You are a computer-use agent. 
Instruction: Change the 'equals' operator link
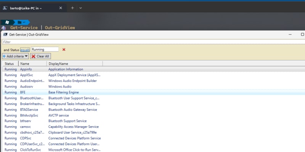point(24,49)
